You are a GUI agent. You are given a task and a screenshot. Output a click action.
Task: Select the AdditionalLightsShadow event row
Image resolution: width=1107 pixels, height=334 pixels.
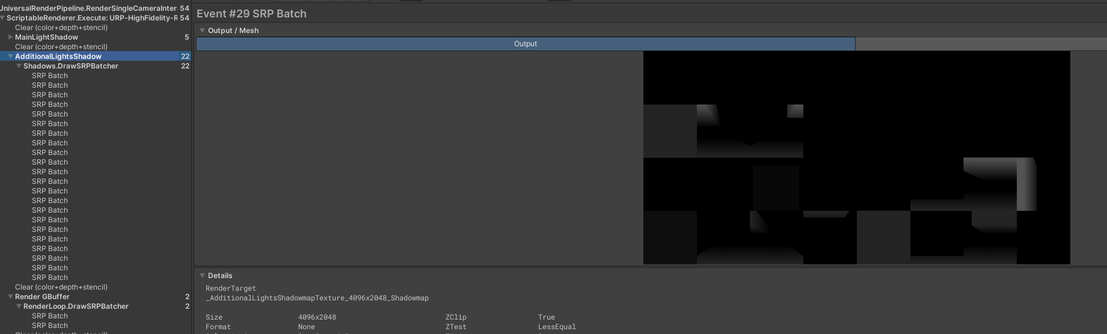[x=58, y=56]
